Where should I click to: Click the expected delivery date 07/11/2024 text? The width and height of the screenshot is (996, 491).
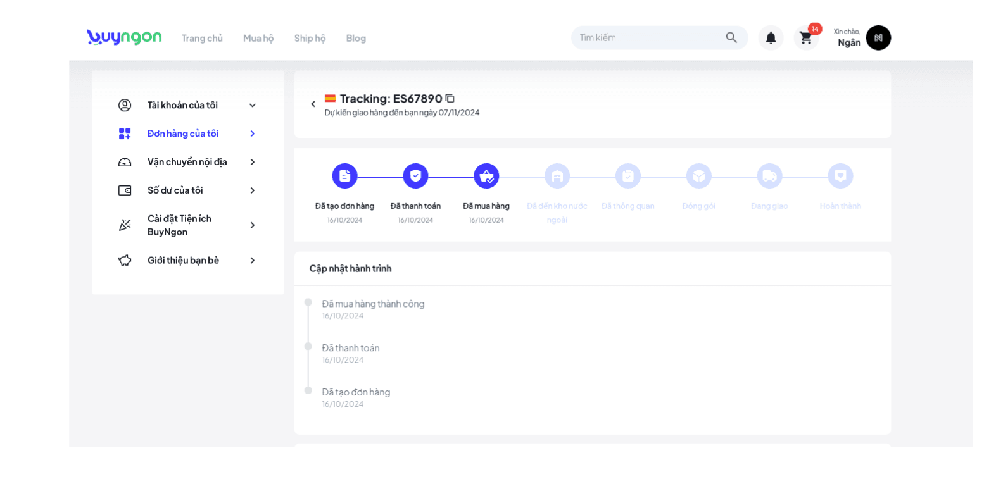coord(402,113)
